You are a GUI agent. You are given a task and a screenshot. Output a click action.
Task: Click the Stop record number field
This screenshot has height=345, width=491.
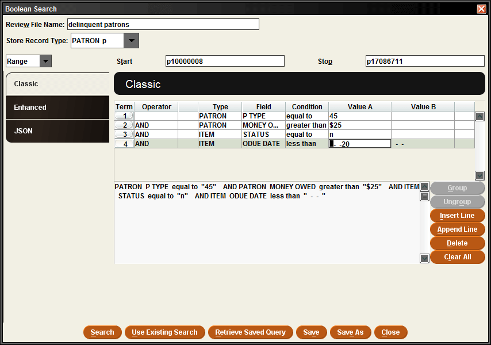pos(424,62)
